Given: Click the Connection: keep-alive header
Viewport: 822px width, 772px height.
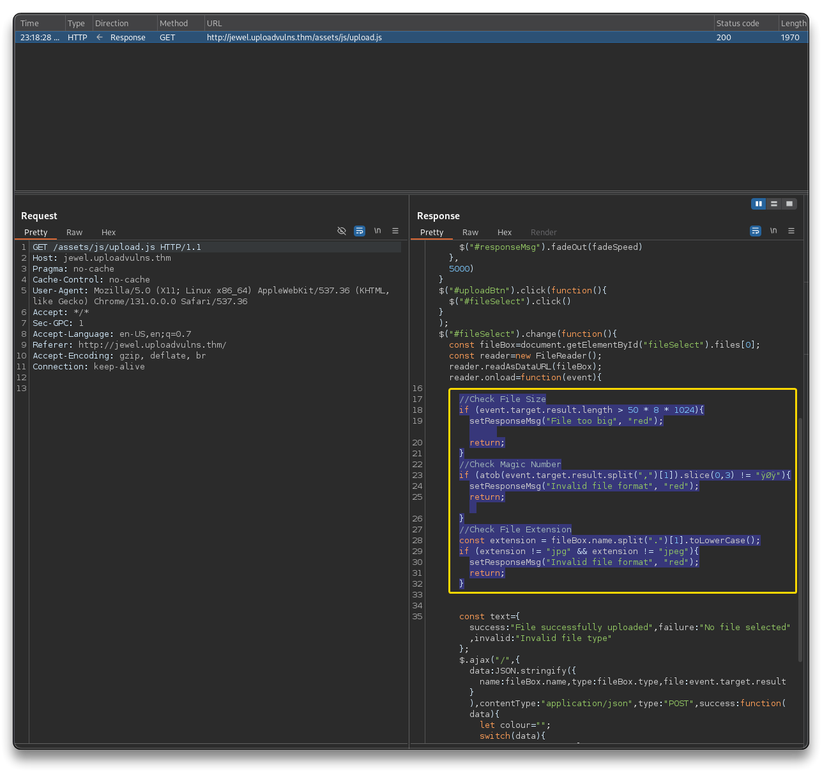Looking at the screenshot, I should pyautogui.click(x=89, y=367).
